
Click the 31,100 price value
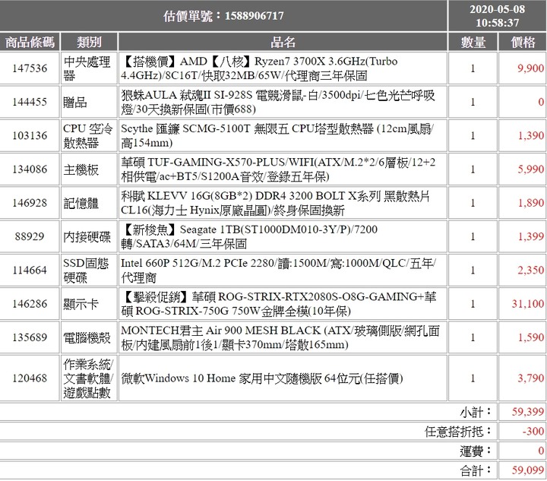[x=528, y=304]
